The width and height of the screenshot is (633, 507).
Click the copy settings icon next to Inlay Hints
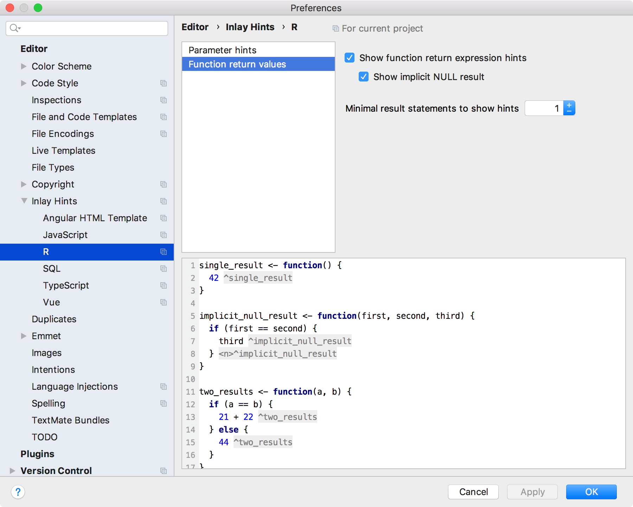click(164, 201)
